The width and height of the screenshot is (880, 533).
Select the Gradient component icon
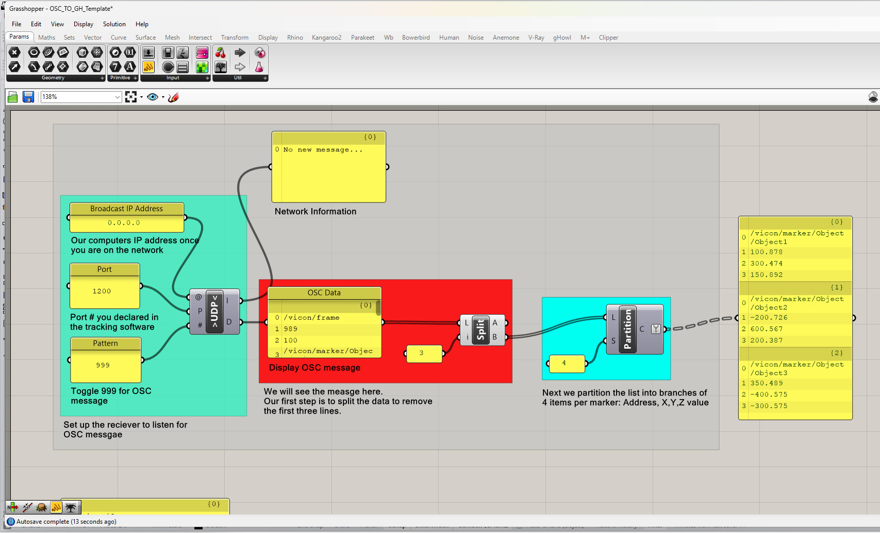202,53
